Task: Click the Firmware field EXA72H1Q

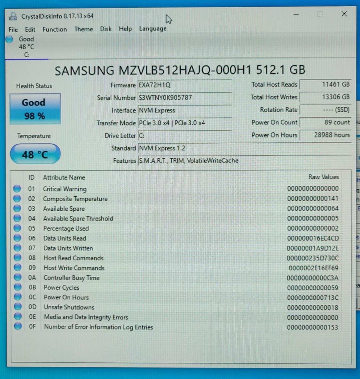Action: (184, 85)
